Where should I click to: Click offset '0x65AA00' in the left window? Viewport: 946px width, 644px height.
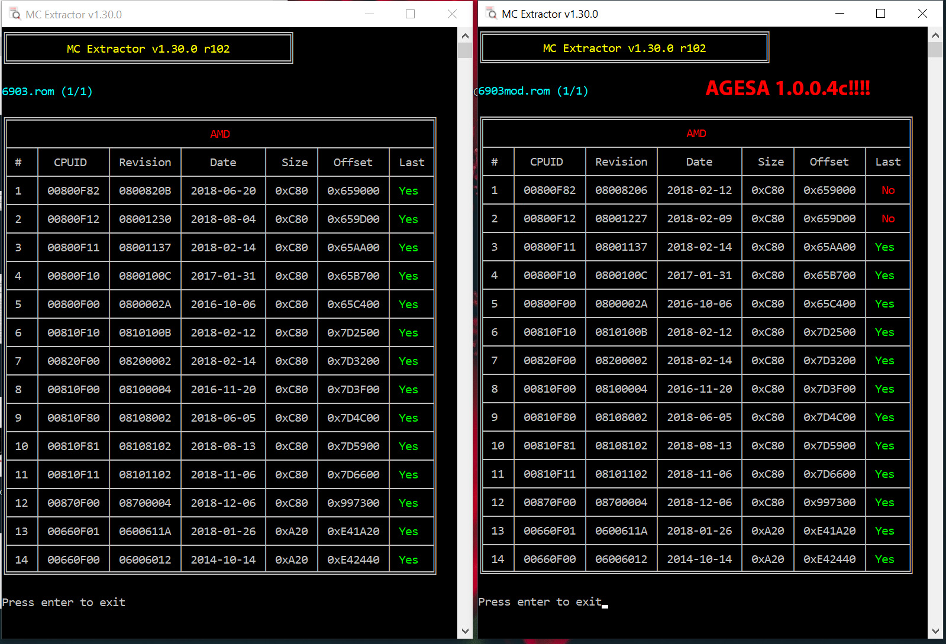click(353, 248)
